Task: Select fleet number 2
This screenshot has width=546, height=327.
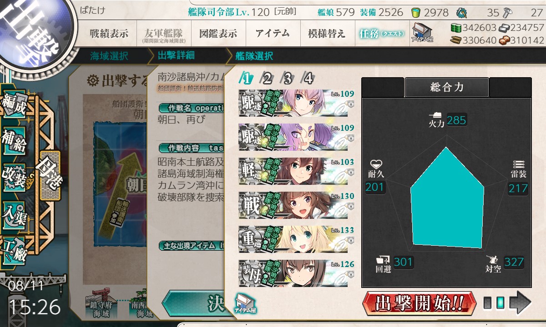Action: [x=267, y=79]
